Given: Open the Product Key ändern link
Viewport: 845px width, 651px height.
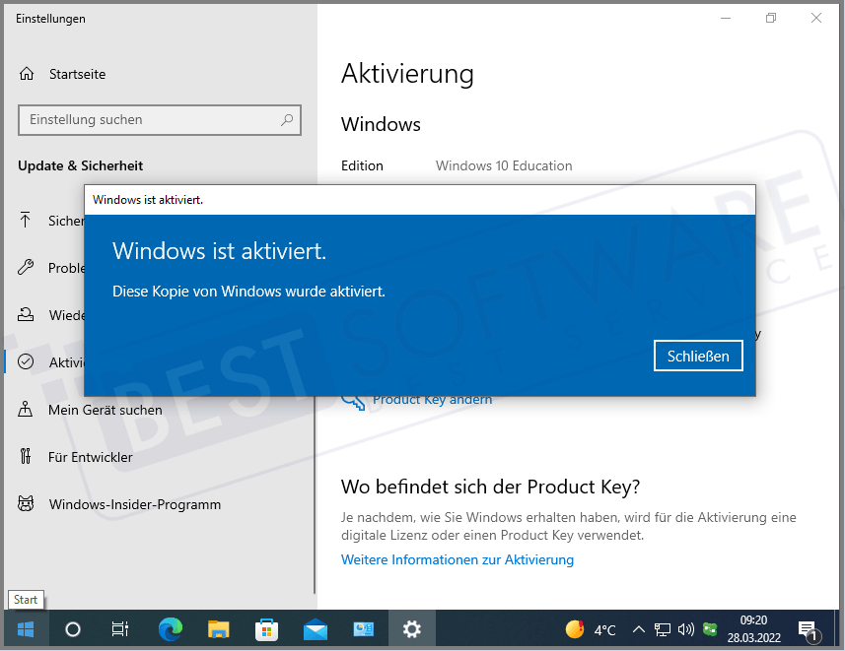Looking at the screenshot, I should tap(432, 399).
